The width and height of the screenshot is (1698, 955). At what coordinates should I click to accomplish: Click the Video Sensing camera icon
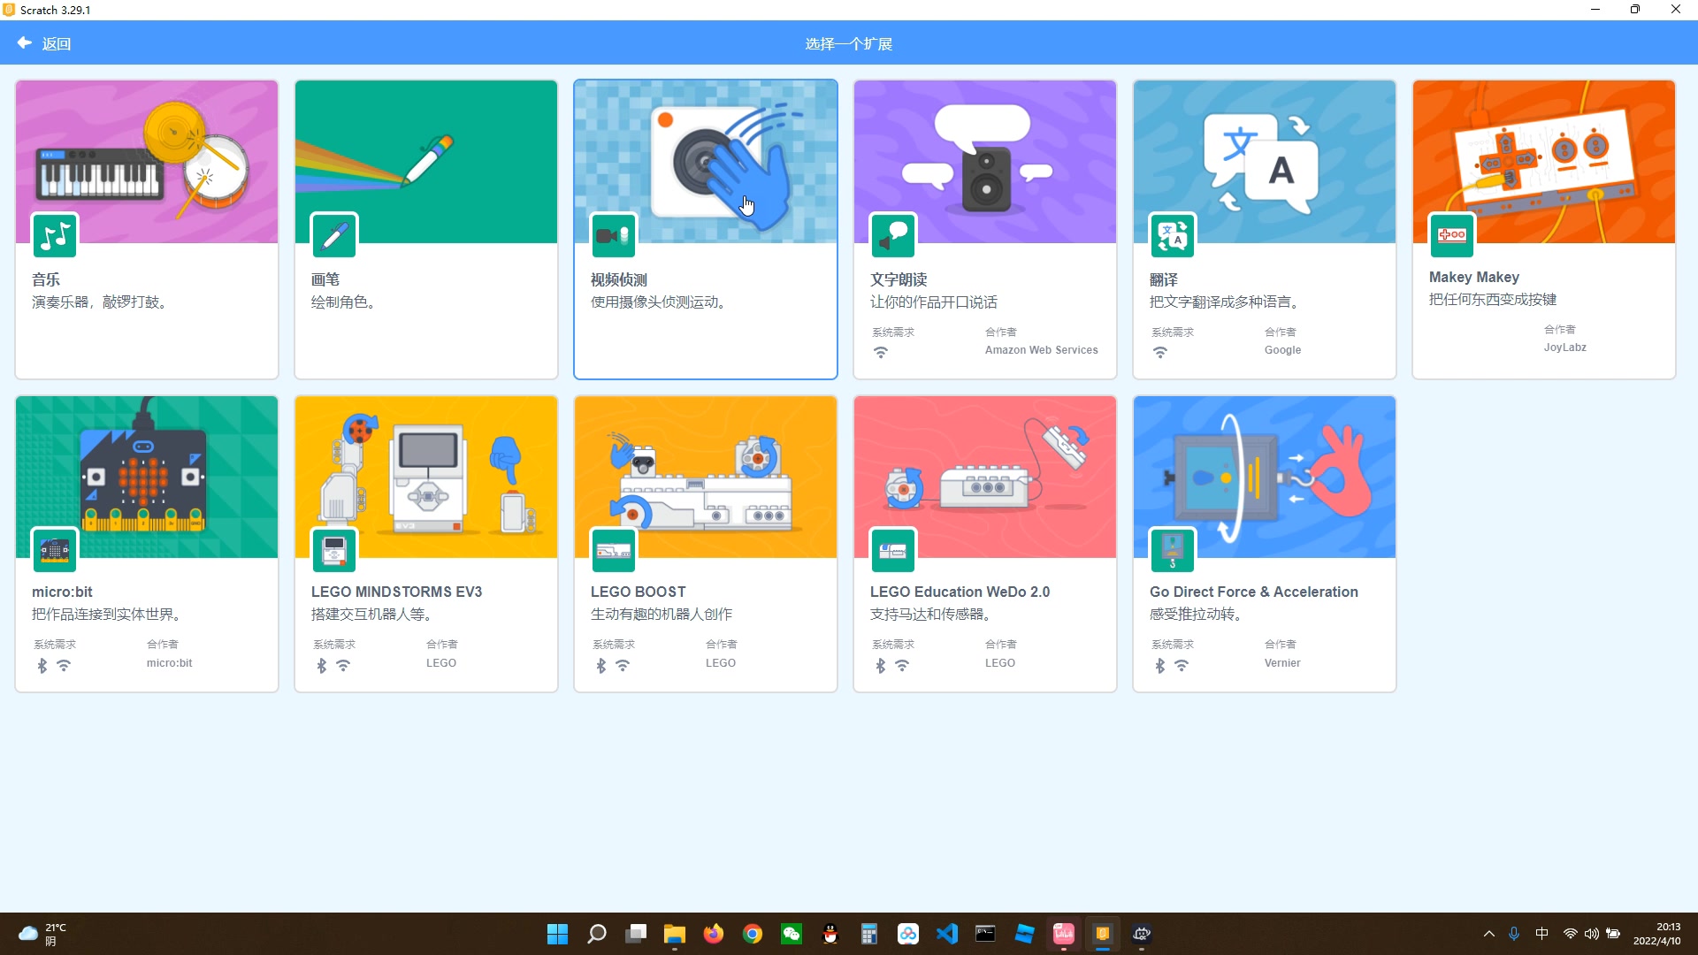613,236
